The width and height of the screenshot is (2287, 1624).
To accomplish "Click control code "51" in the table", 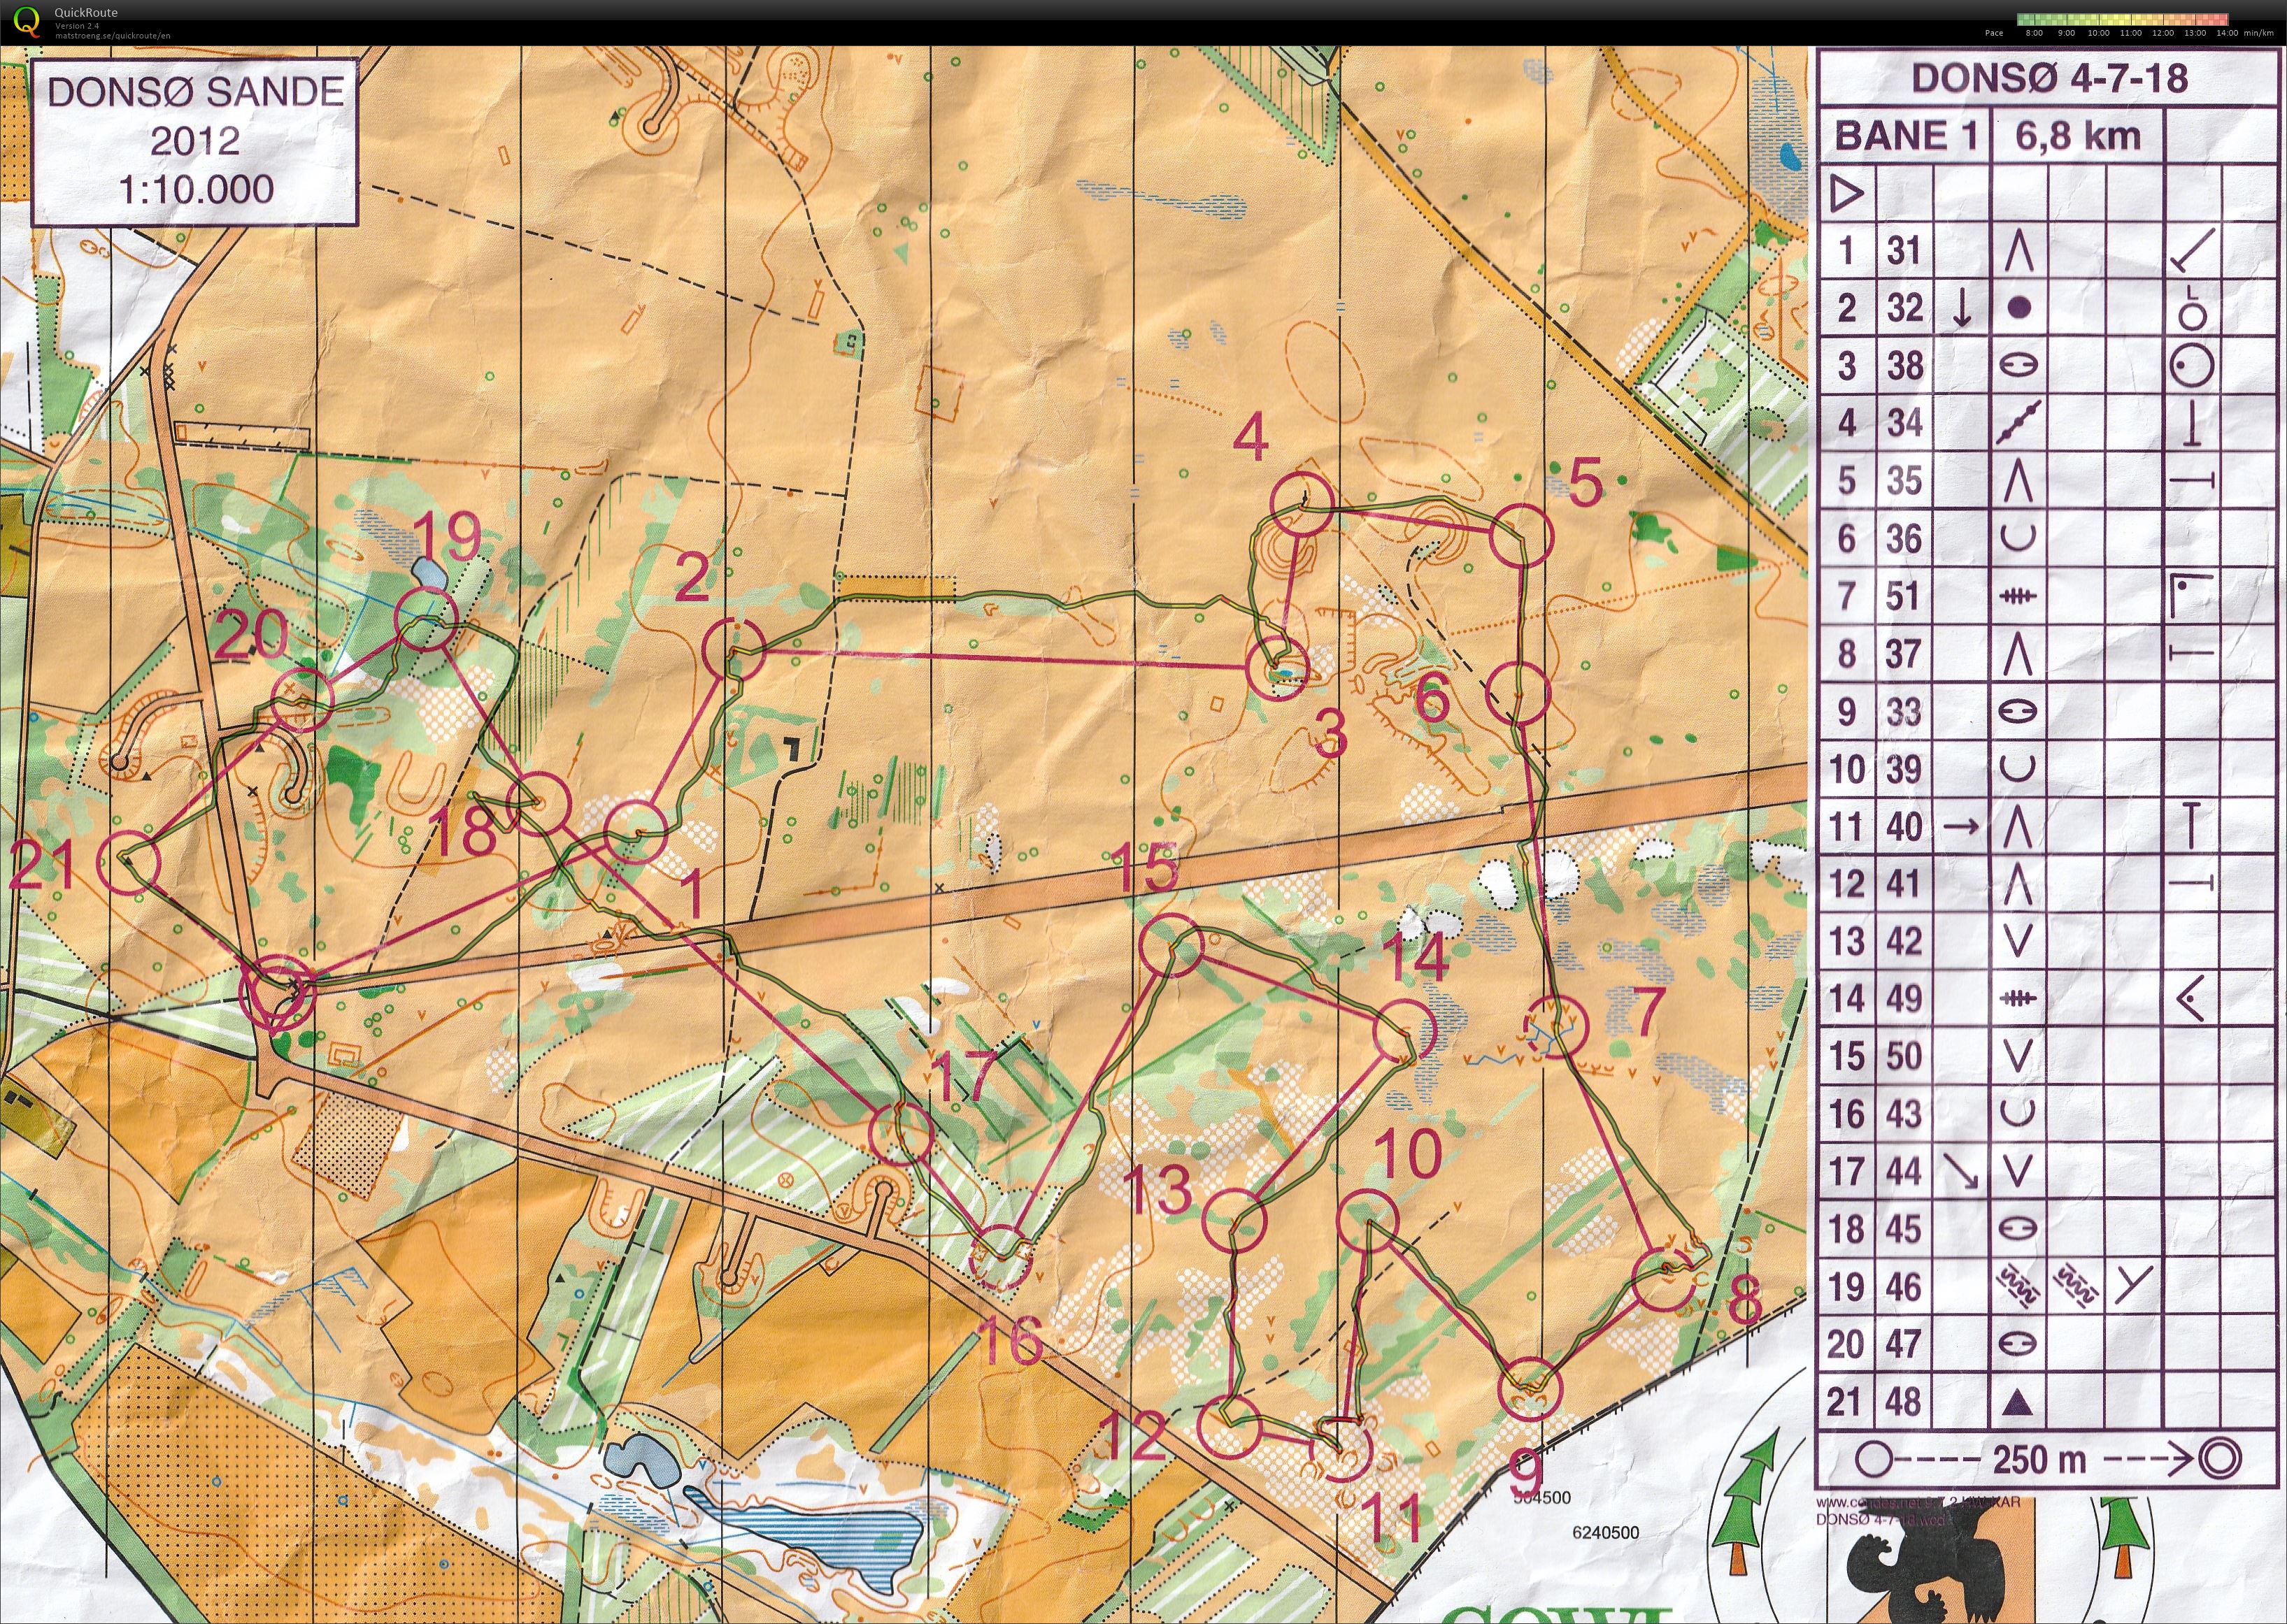I will point(1903,596).
